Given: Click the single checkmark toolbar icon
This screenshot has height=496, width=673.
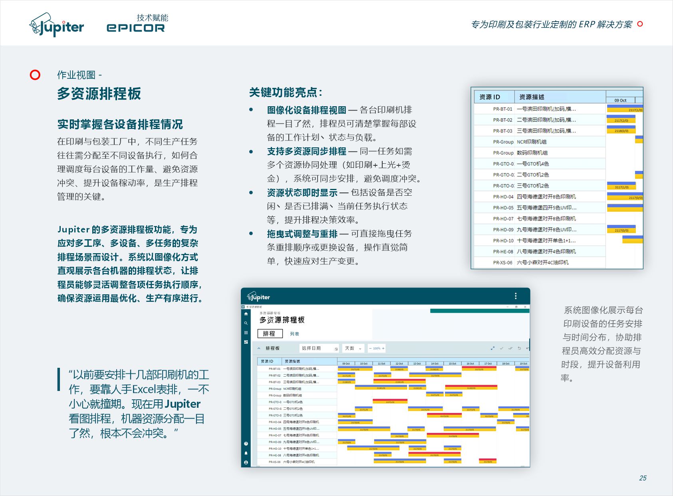Looking at the screenshot, I should (502, 348).
